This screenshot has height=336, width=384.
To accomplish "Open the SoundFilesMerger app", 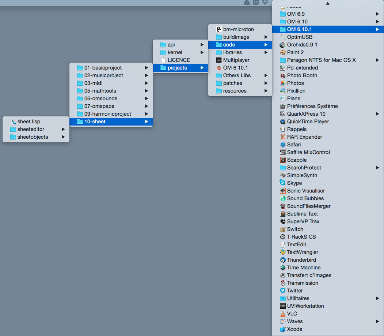I will pyautogui.click(x=328, y=206).
